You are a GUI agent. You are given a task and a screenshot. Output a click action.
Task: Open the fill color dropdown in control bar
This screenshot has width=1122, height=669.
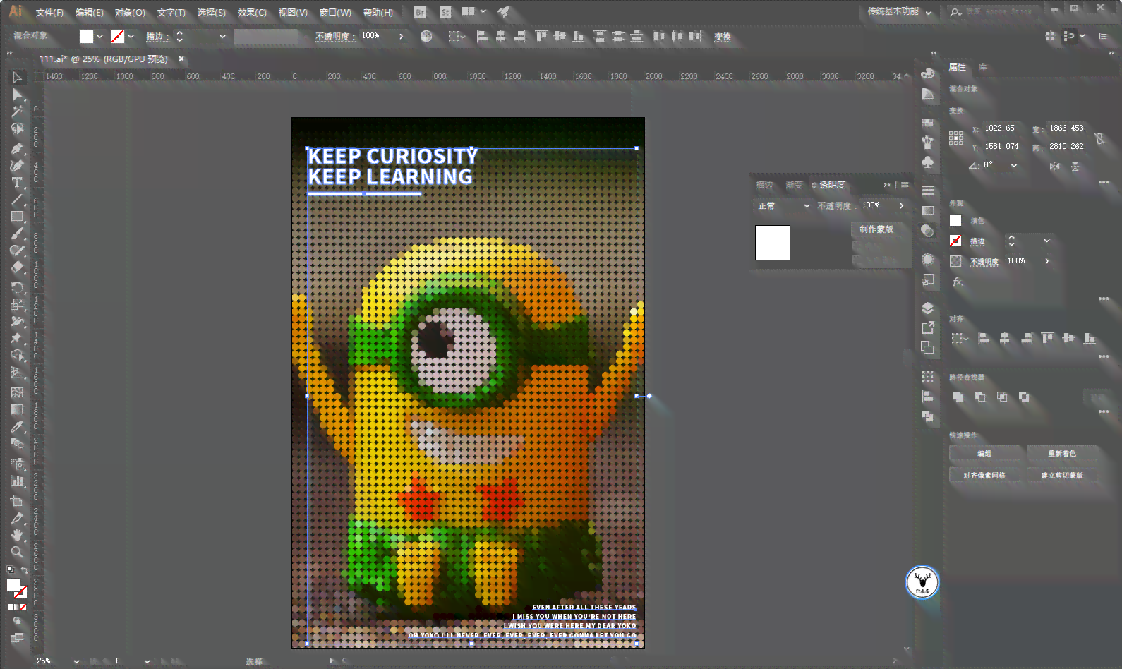point(99,36)
